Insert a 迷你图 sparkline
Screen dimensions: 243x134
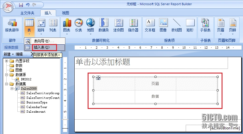click(119, 25)
